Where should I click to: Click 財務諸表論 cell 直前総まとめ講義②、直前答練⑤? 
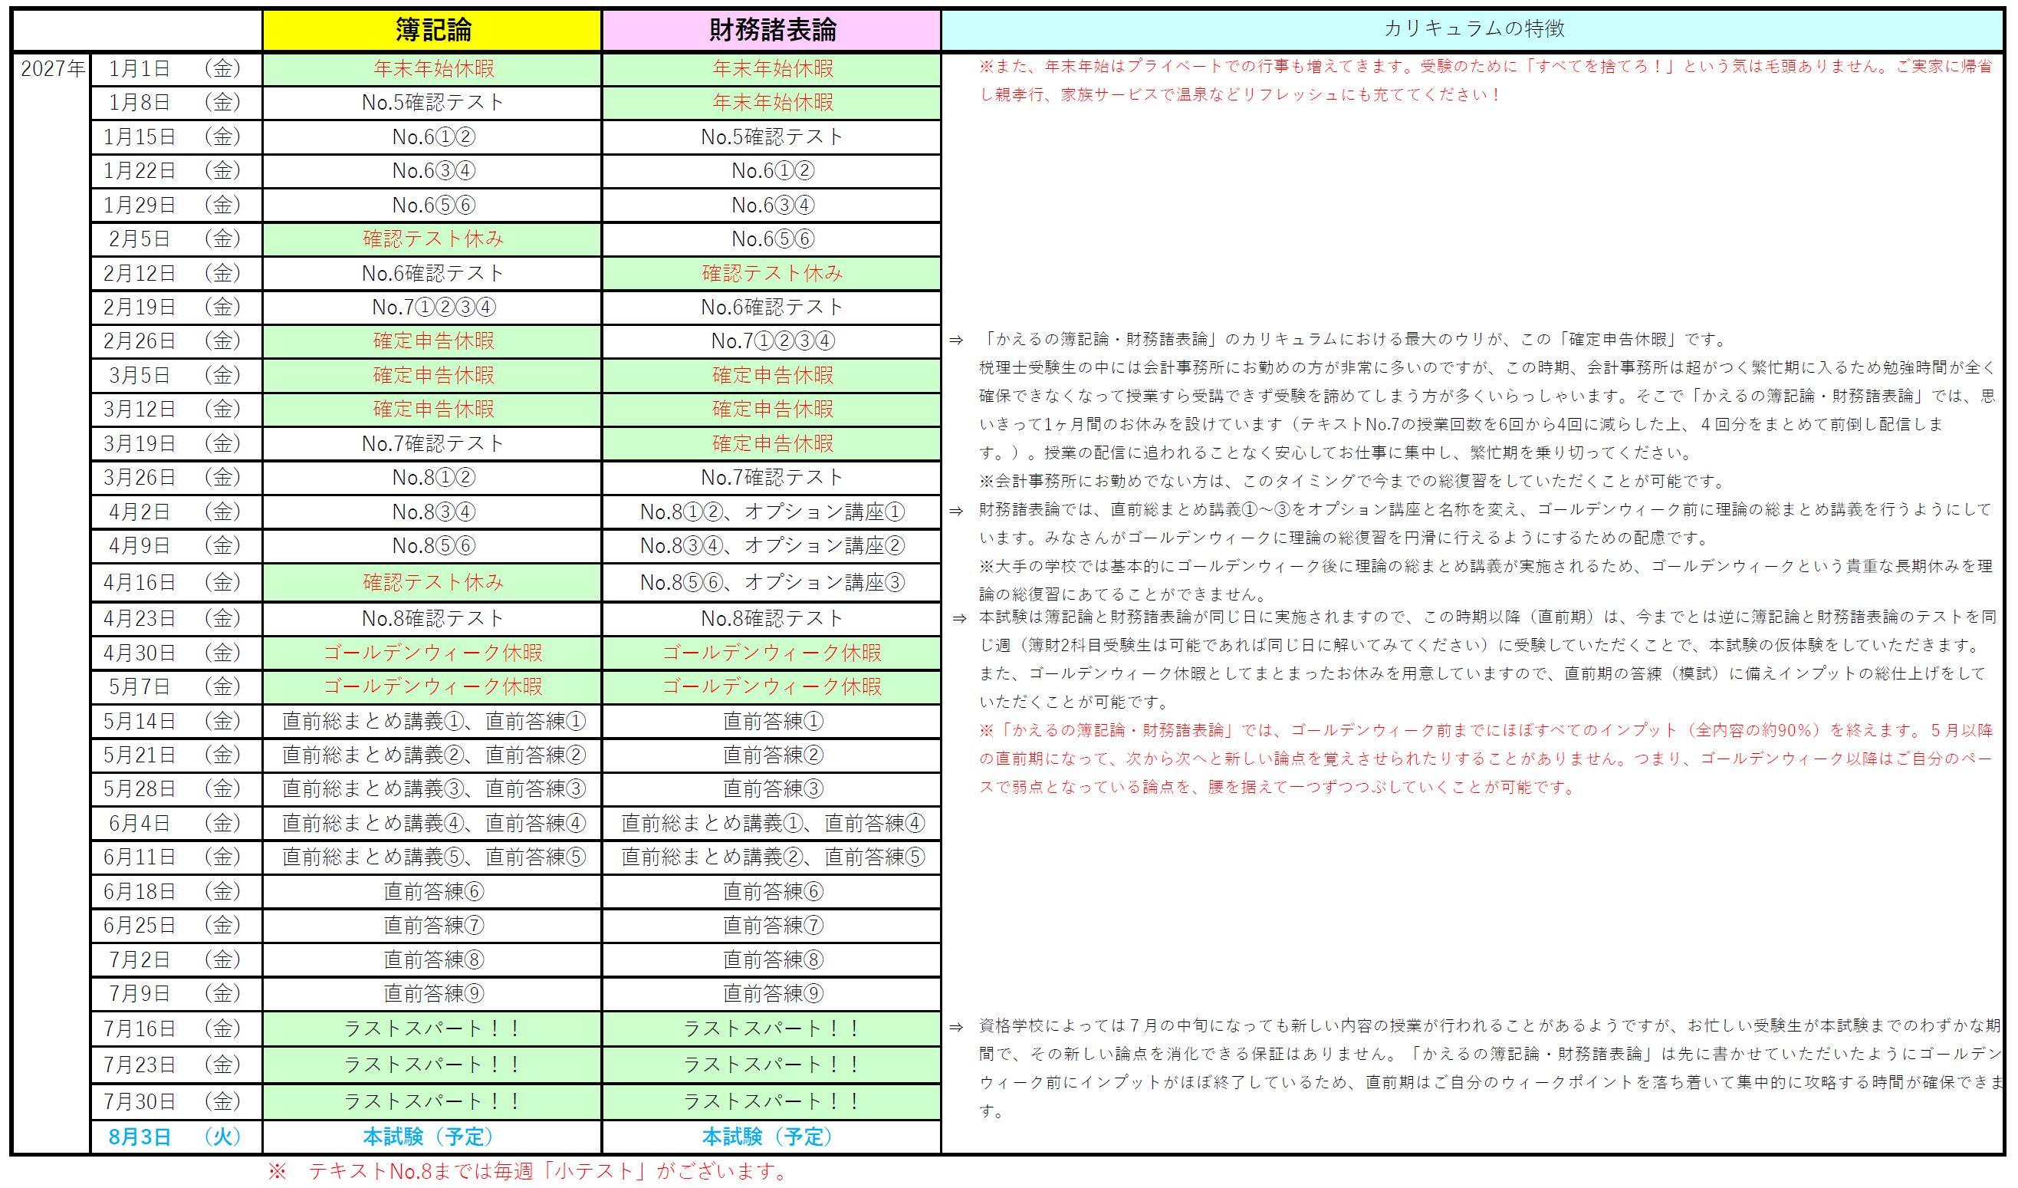pos(771,858)
